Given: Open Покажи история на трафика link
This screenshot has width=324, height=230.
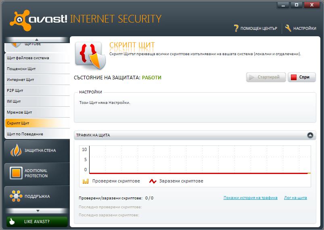Looking at the screenshot, I should [251, 198].
